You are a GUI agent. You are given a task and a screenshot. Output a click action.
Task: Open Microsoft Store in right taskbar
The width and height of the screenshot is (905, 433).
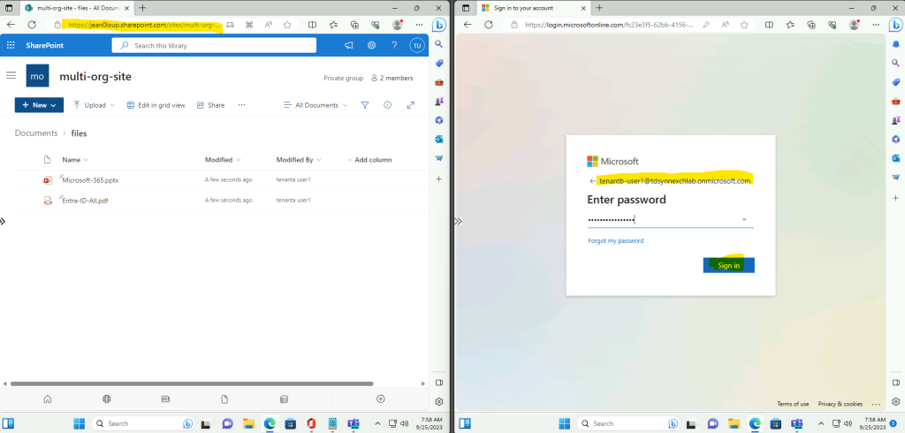coord(776,423)
